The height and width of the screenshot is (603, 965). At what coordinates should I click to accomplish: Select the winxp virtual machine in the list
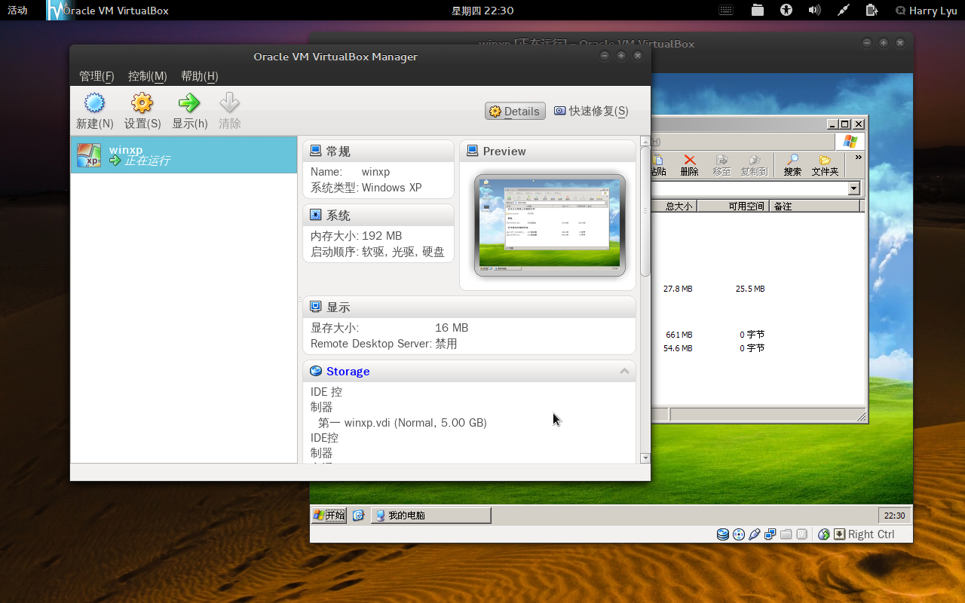click(x=184, y=155)
